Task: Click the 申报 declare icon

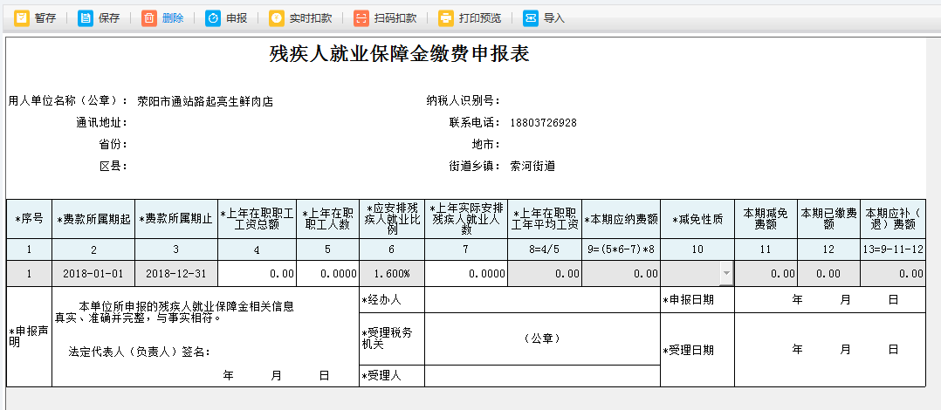Action: click(213, 18)
